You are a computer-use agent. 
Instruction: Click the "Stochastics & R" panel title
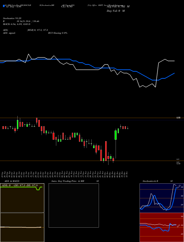[x=150, y=181]
